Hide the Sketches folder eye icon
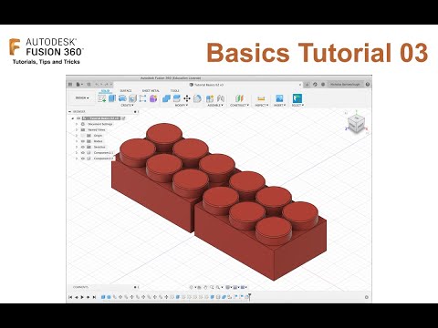Image resolution: width=438 pixels, height=328 pixels. pos(83,147)
